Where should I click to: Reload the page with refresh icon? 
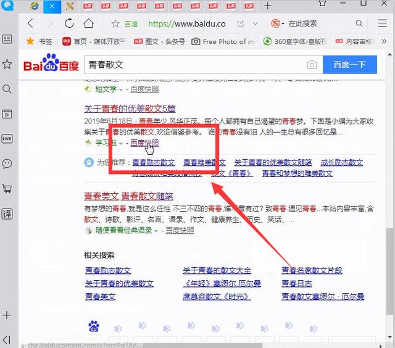coord(69,23)
